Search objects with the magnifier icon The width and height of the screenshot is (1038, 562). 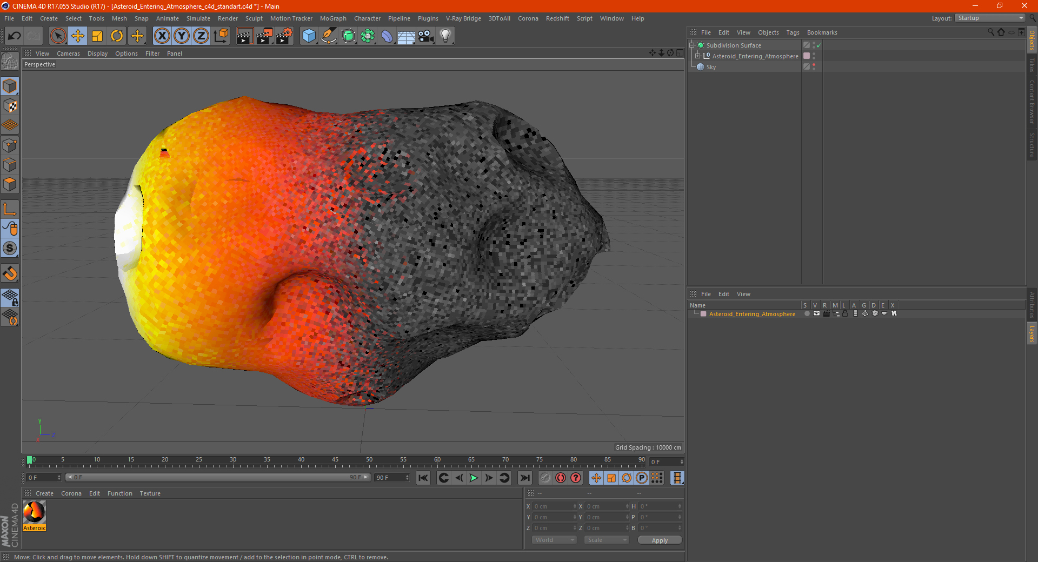(990, 32)
